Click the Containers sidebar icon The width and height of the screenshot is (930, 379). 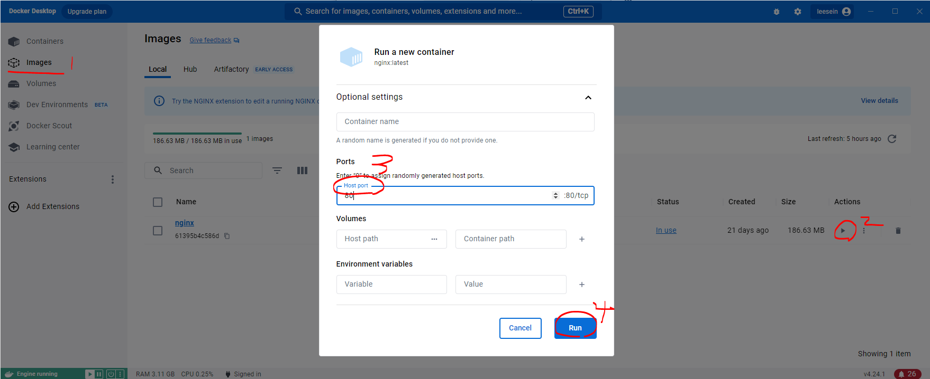(14, 41)
